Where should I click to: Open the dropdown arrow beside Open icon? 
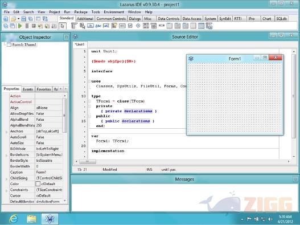click(18, 19)
